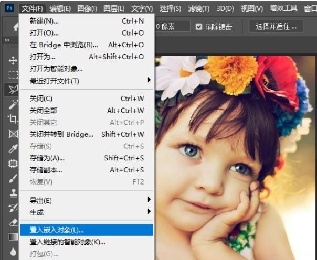Select the Crop tool
Screen dimensions: 317x260
coord(13,118)
